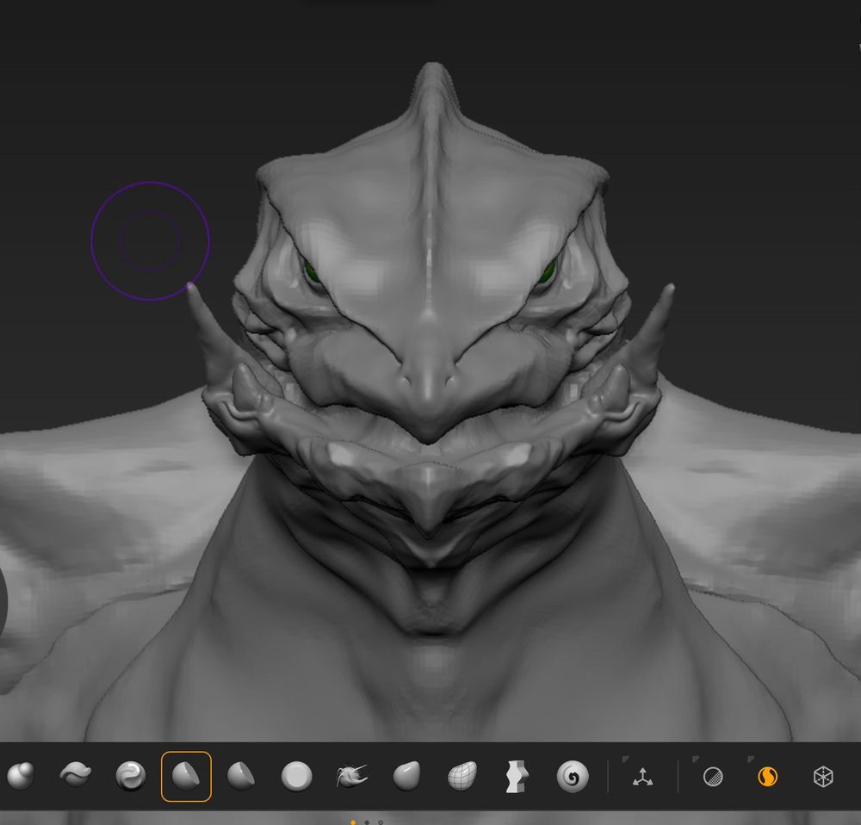
Task: Pick the wireframe grid mesh brush
Action: (x=461, y=776)
